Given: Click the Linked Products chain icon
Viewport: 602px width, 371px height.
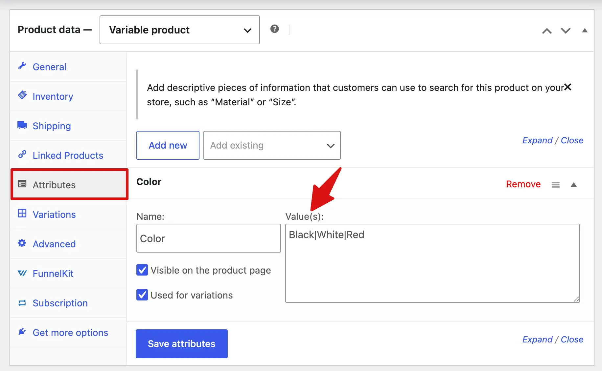Looking at the screenshot, I should click(22, 154).
